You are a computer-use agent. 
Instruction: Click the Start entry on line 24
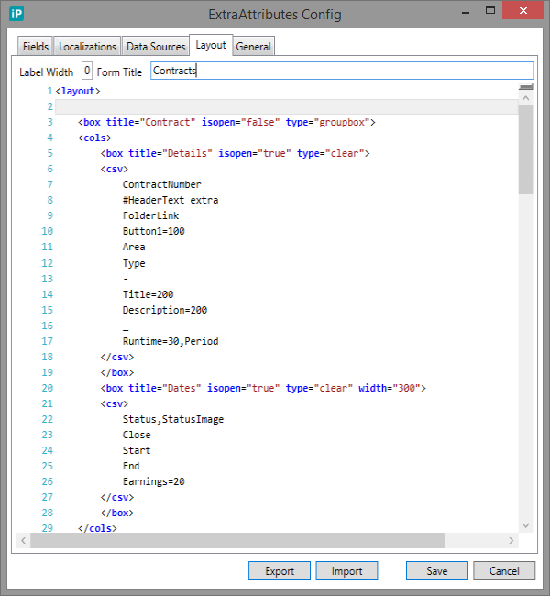[x=137, y=451]
